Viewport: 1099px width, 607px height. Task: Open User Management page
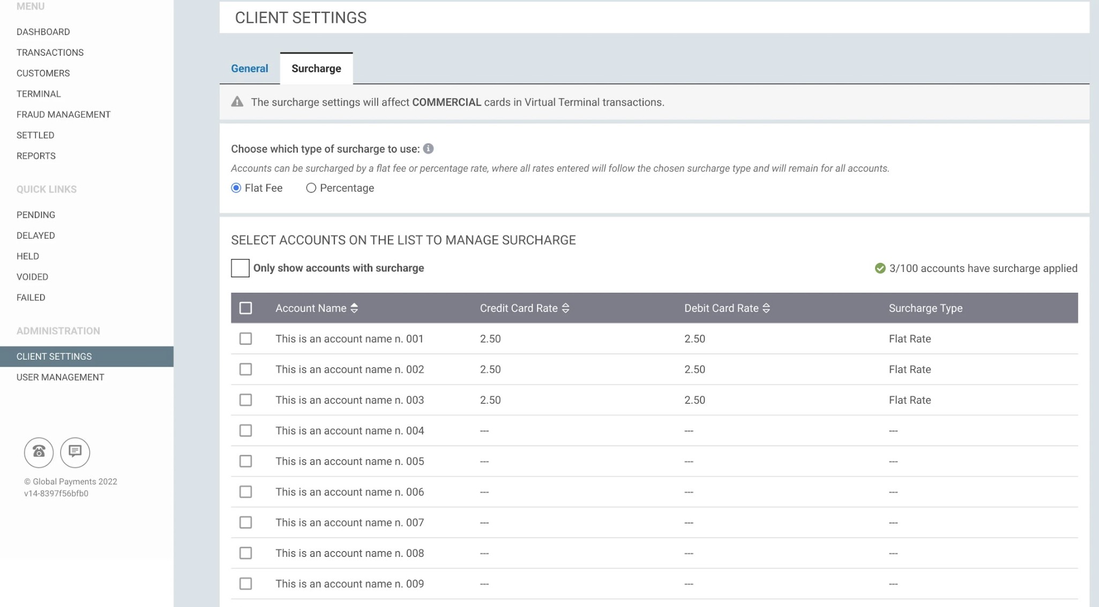60,377
